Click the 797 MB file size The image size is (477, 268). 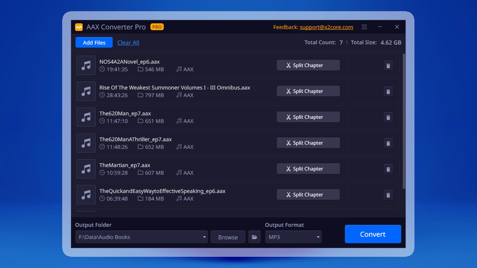pos(154,95)
